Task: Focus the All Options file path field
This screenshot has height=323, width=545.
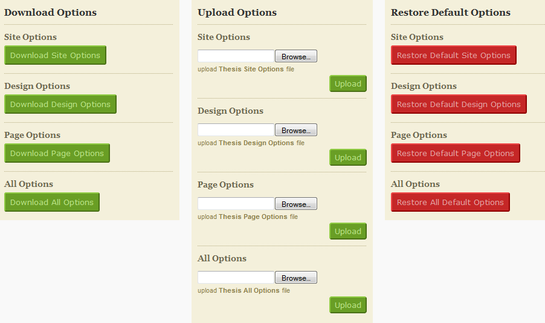Action: (236, 278)
